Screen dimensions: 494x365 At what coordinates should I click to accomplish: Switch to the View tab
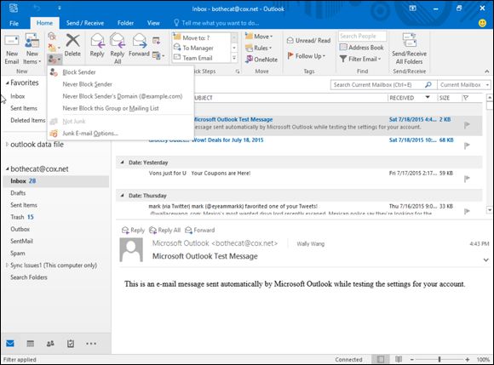pos(153,23)
